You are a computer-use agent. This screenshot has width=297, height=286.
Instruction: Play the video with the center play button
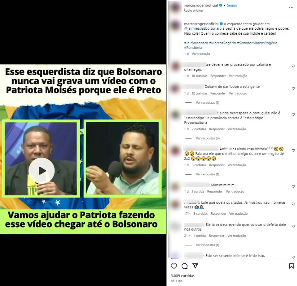(42, 171)
